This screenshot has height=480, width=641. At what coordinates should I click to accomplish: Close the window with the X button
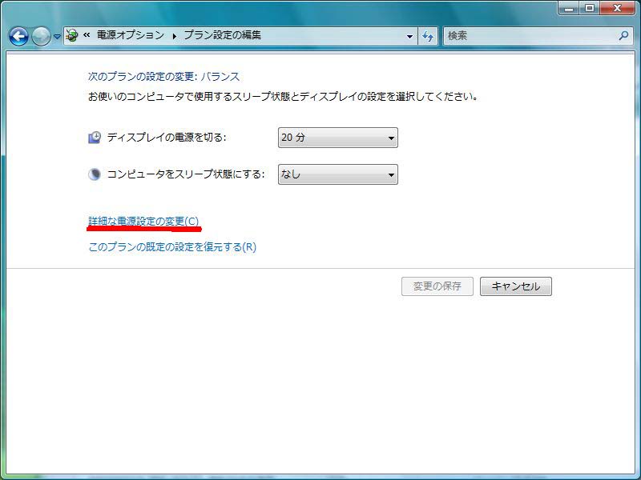[617, 8]
